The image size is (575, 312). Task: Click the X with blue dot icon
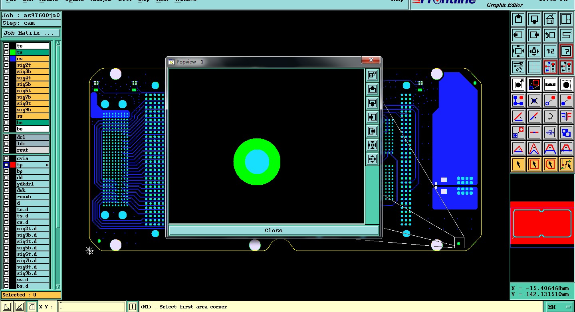tap(534, 101)
